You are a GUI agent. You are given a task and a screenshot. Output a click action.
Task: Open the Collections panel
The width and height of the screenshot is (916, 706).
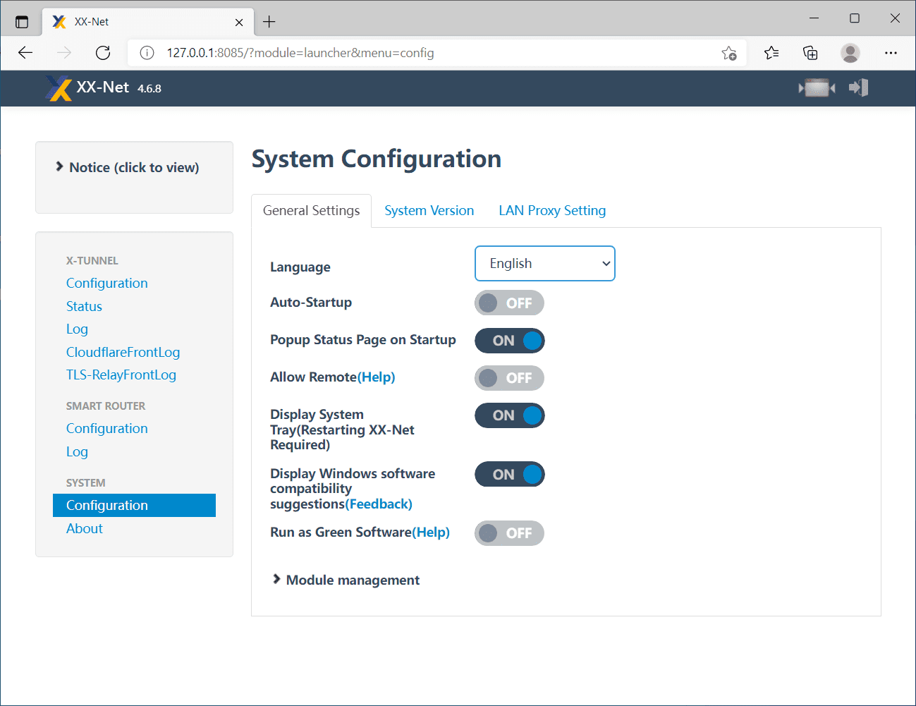[x=810, y=53]
